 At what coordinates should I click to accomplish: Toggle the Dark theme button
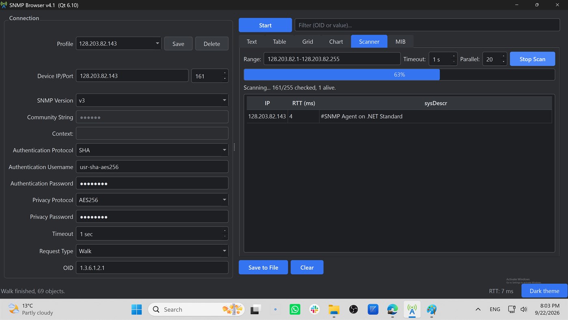tap(544, 291)
